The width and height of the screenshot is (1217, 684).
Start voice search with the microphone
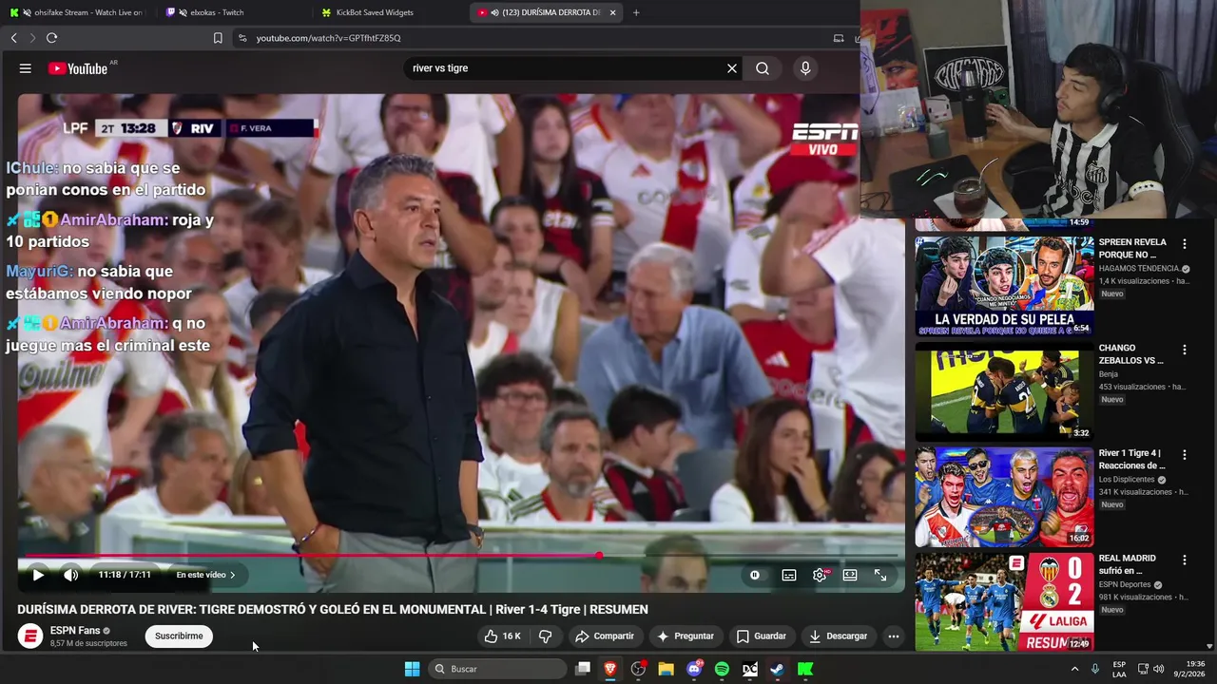tap(805, 68)
